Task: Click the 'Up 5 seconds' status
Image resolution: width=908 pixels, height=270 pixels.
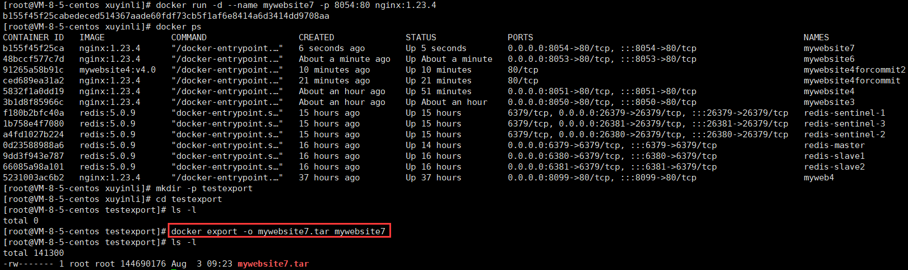Action: 436,48
